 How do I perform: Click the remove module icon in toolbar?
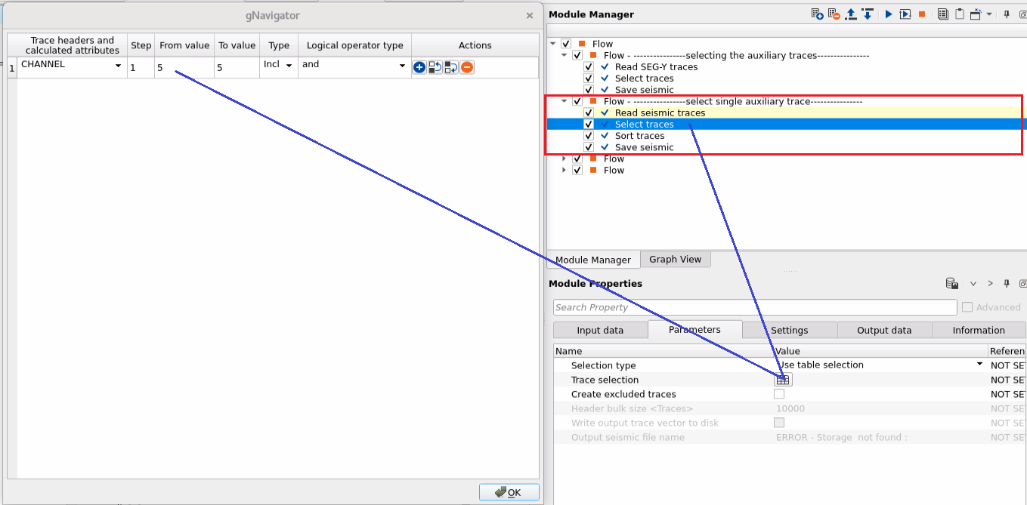[x=834, y=14]
